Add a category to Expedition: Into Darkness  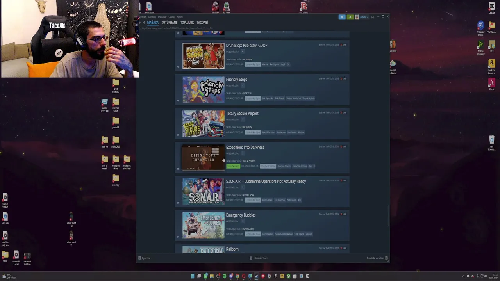point(243,153)
